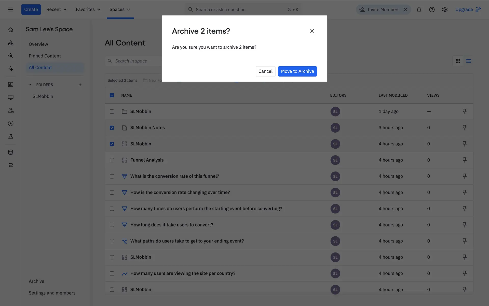The image size is (489, 306).
Task: Add a new folder with plus icon
Action: point(80,85)
